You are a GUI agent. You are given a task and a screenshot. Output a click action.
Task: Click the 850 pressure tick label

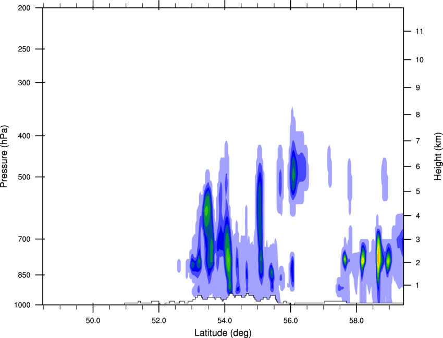24,275
